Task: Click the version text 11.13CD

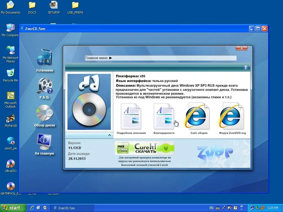Action: [75, 148]
